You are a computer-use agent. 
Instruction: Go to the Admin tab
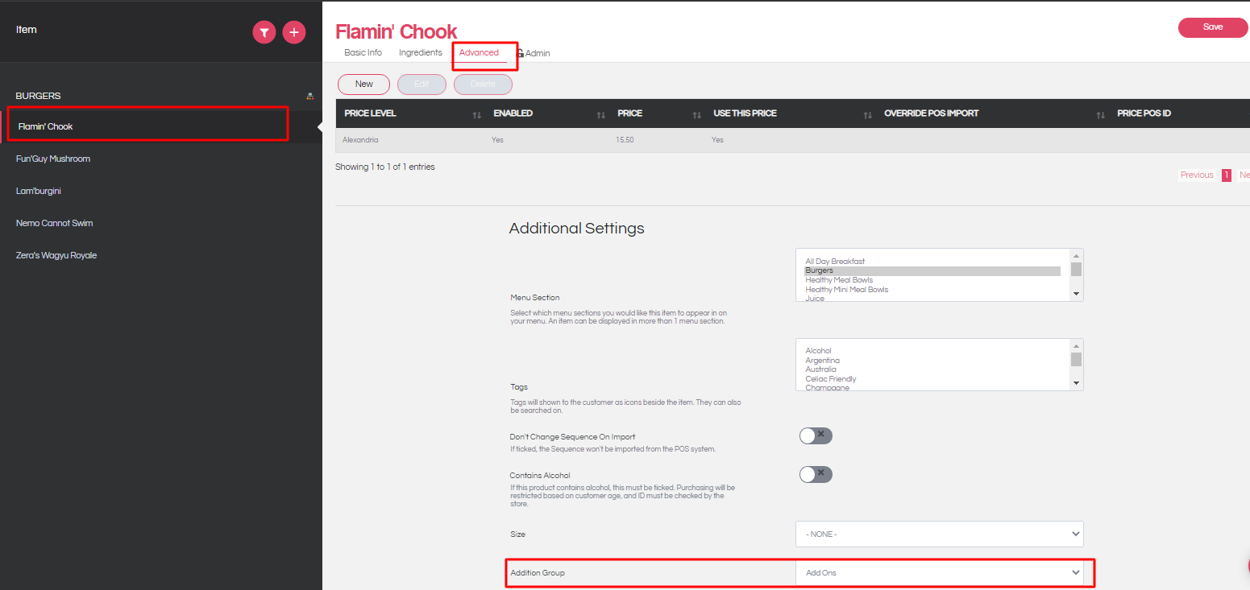(x=534, y=53)
